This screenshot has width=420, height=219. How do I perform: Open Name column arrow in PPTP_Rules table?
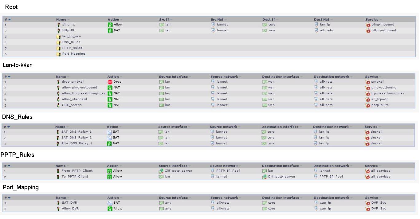coord(69,166)
